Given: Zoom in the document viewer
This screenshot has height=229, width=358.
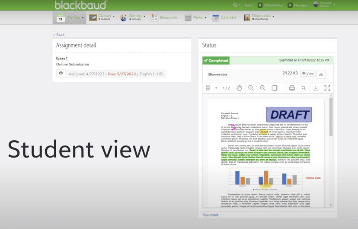Looking at the screenshot, I should tap(262, 88).
